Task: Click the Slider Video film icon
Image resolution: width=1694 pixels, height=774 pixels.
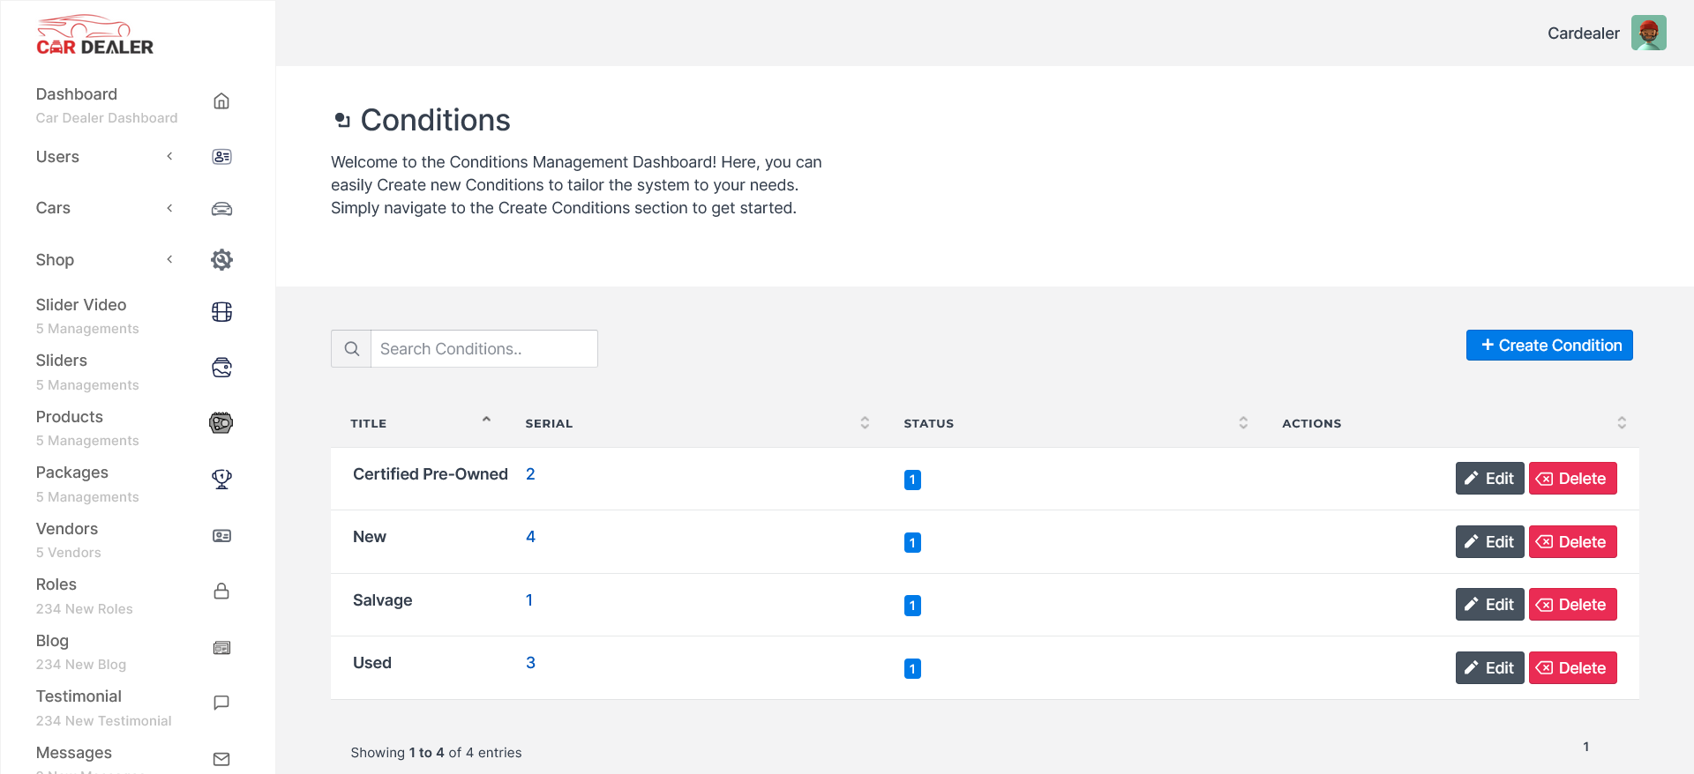Action: point(221,312)
